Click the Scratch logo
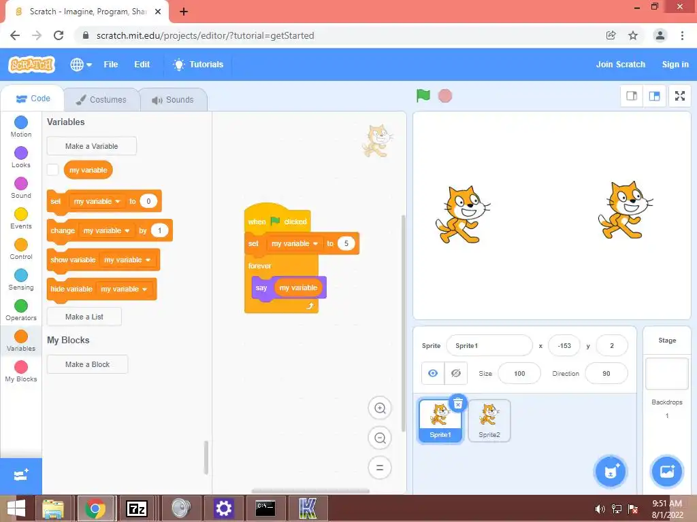The image size is (697, 522). click(31, 65)
